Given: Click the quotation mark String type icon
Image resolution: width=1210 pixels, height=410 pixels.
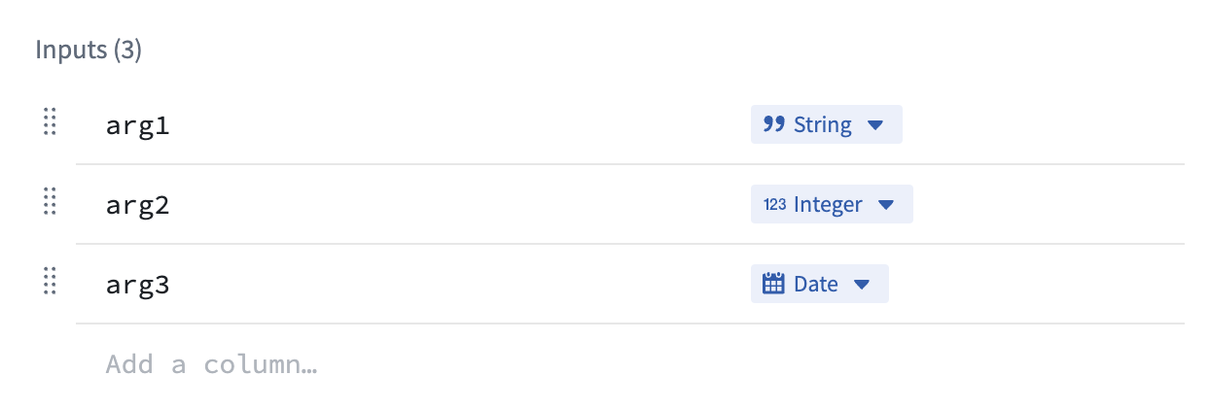Looking at the screenshot, I should 774,124.
